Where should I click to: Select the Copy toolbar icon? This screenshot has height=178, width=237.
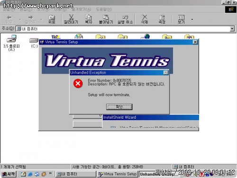[89, 19]
